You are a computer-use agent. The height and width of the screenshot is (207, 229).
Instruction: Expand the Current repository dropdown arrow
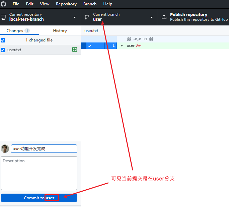click(x=75, y=17)
